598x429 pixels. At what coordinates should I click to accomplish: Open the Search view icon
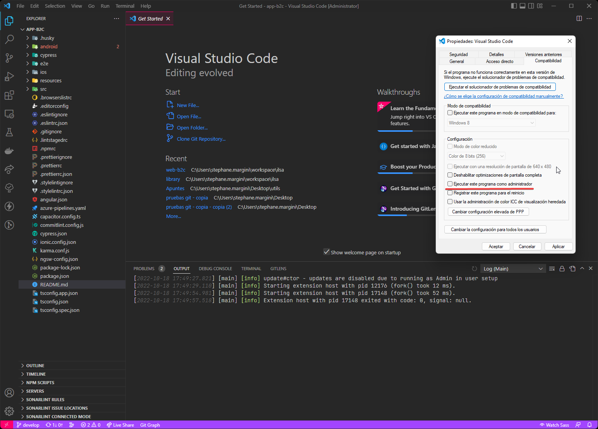[x=9, y=39]
